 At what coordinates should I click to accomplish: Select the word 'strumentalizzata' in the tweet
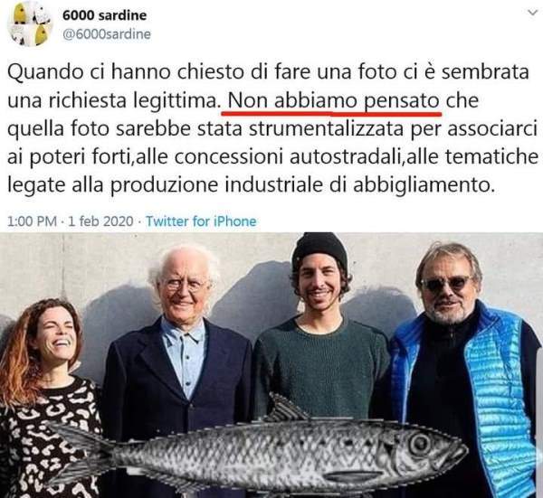pos(328,129)
